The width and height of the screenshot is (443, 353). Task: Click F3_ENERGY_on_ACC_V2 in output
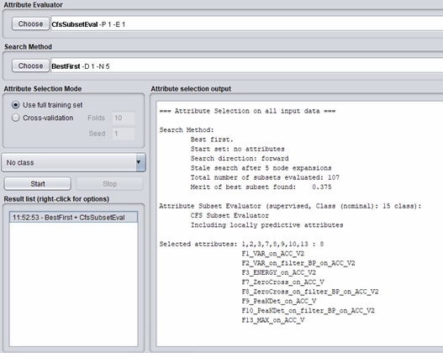[x=279, y=272]
